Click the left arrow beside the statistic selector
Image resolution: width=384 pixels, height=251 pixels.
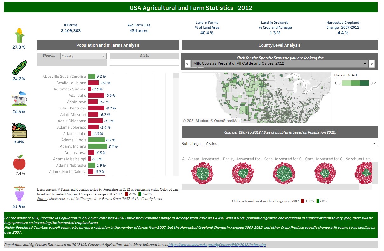187,64
